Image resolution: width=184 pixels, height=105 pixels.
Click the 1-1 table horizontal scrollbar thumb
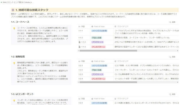(x=108, y=51)
